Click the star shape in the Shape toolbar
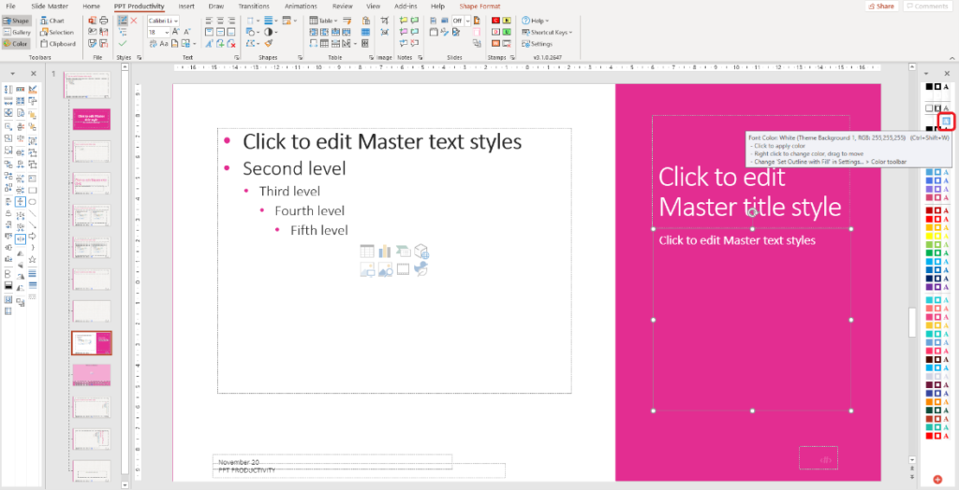The height and width of the screenshot is (490, 959). click(x=33, y=260)
